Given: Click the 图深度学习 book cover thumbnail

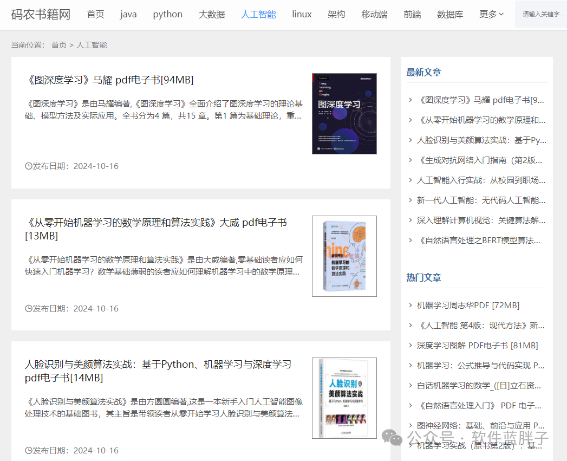Looking at the screenshot, I should pyautogui.click(x=344, y=114).
